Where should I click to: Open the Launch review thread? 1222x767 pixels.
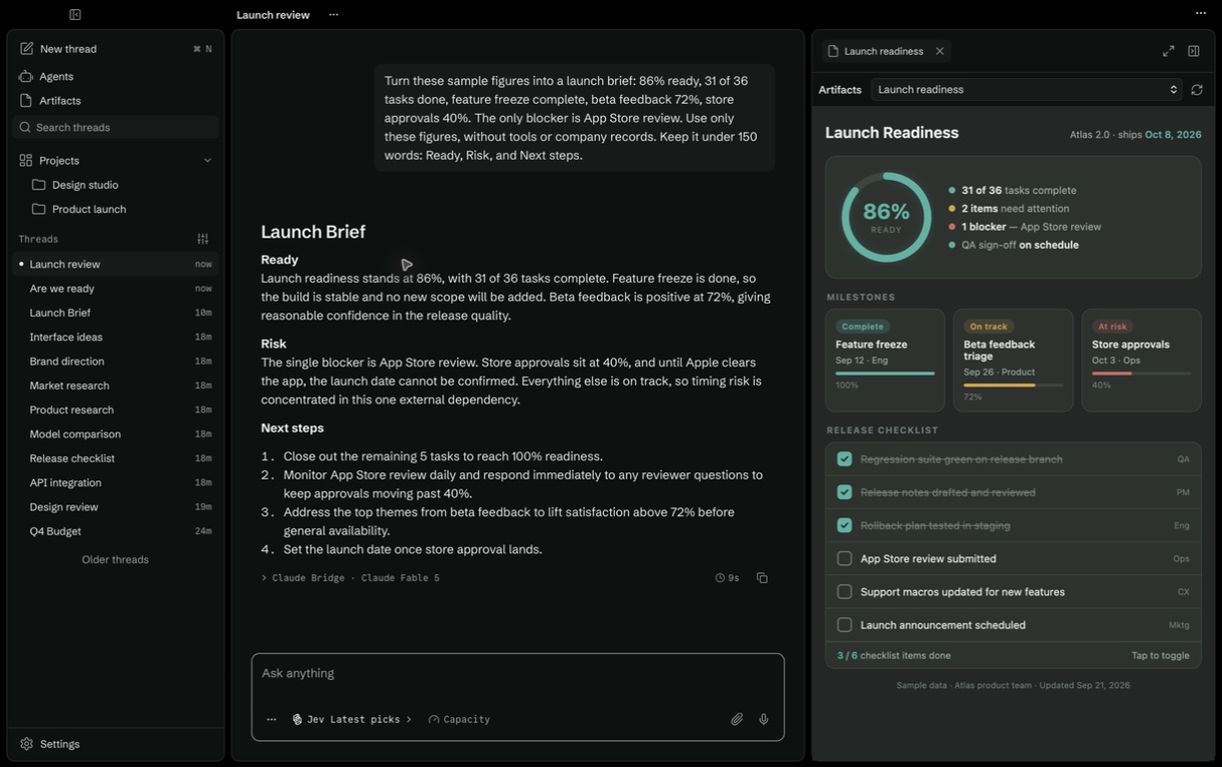[x=115, y=264]
